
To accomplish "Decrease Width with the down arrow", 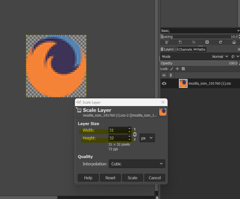I will 129,132.
